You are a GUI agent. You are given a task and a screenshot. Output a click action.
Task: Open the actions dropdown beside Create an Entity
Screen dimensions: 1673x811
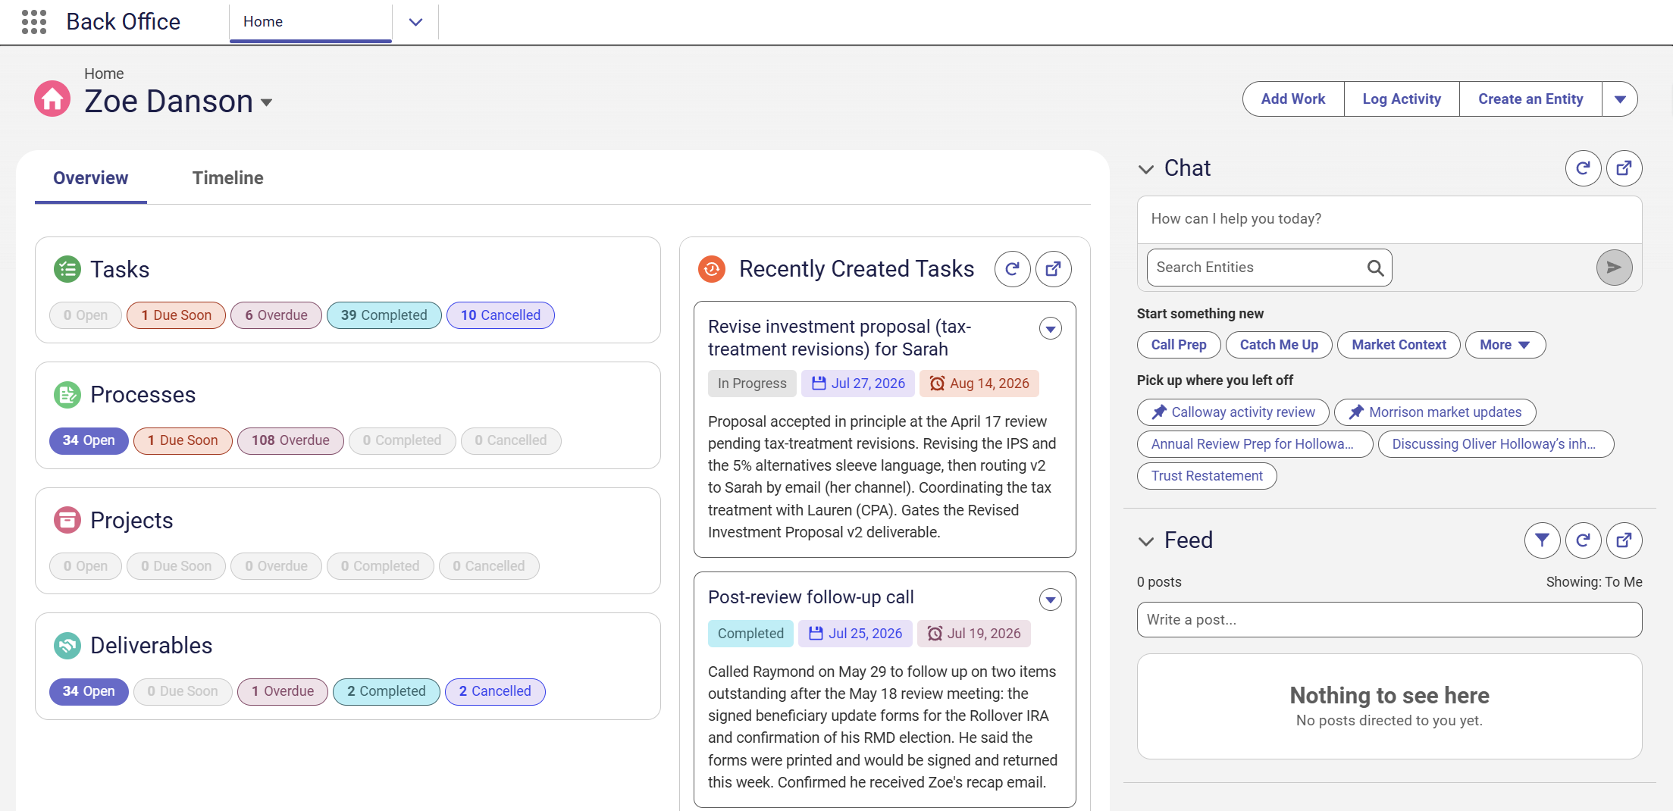point(1620,99)
